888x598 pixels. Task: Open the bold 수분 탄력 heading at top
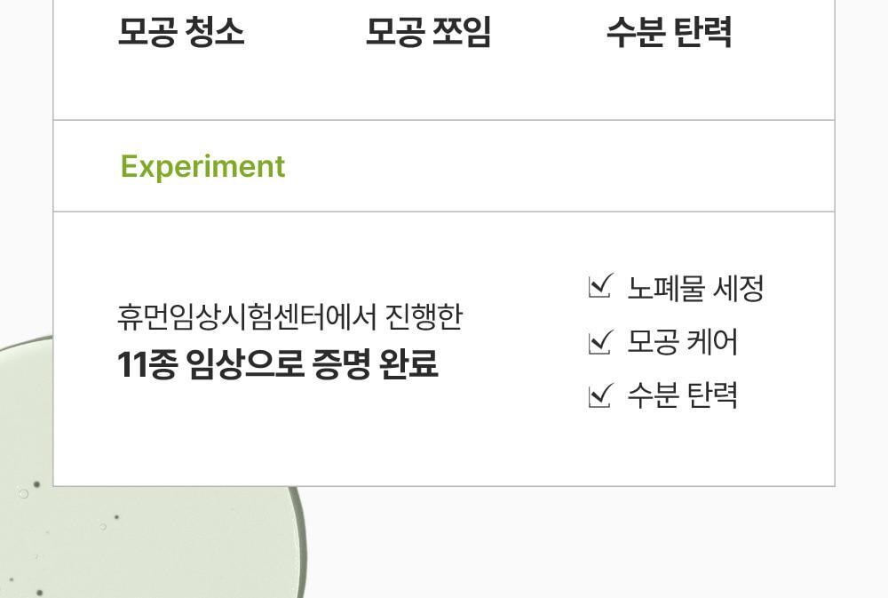669,32
